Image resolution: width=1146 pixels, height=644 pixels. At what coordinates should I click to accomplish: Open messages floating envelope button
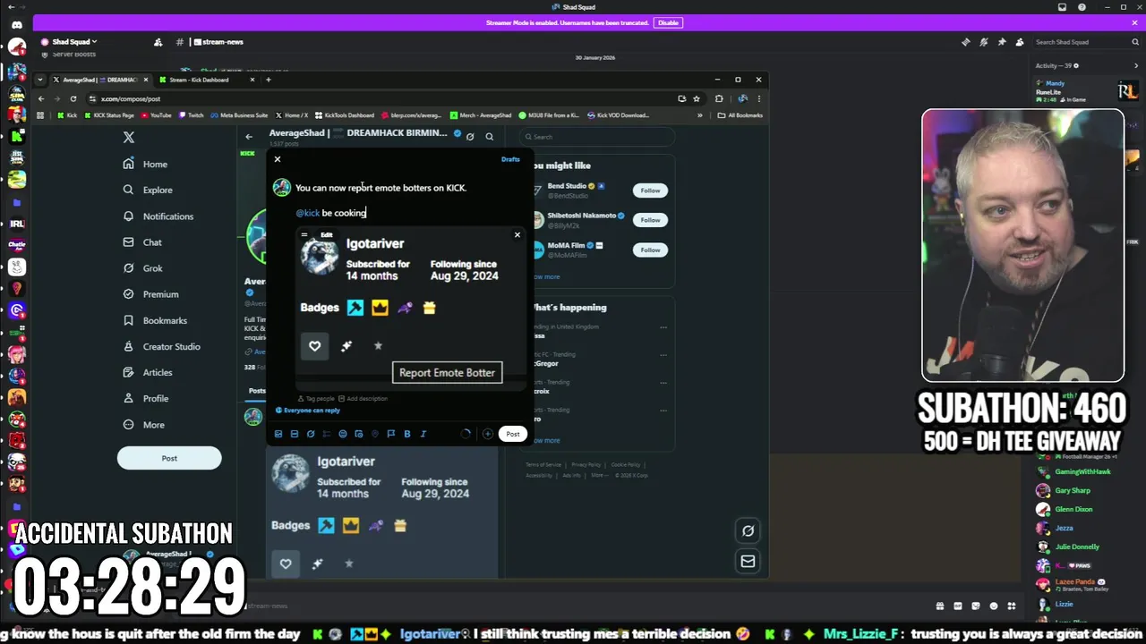coord(748,562)
